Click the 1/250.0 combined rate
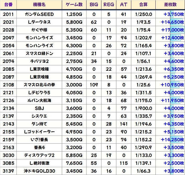This screenshot has height=175, width=185. [143, 14]
